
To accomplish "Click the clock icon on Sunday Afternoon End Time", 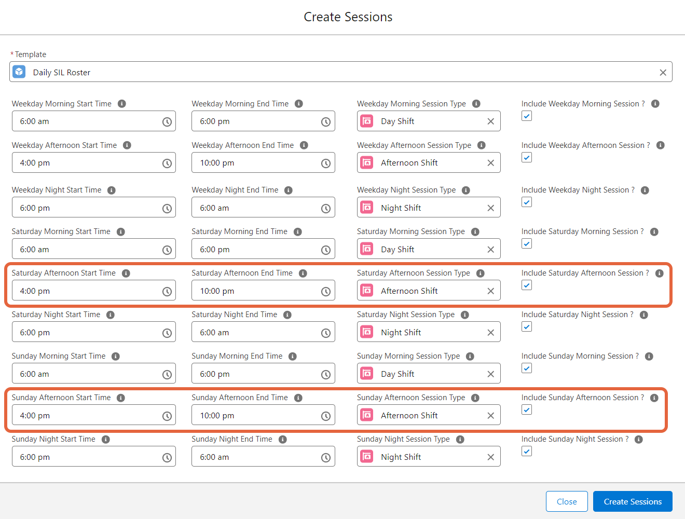I will click(x=326, y=415).
